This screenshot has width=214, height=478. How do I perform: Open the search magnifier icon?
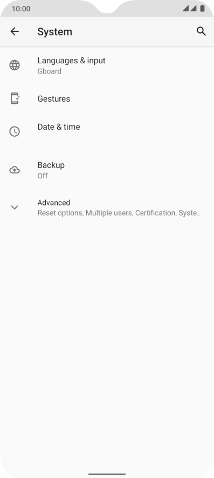201,31
